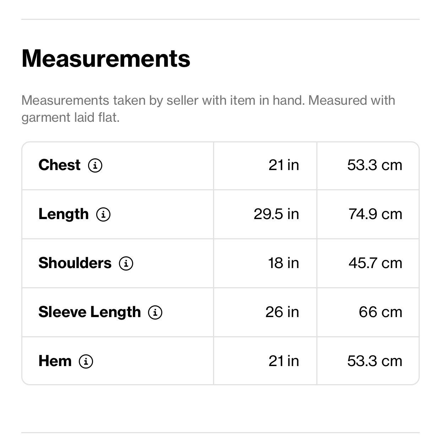Open the Sleeve Length info icon
Image resolution: width=441 pixels, height=441 pixels.
(155, 312)
